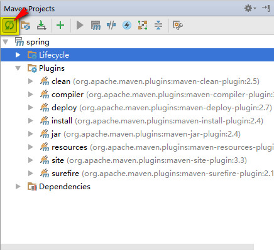Image resolution: width=274 pixels, height=250 pixels.
Task: Expand the jar plugin node
Action: coord(31,134)
